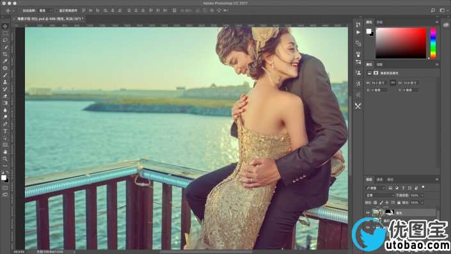This screenshot has width=451, height=254.
Task: Select the Horizontal Type tool
Action: [5, 131]
